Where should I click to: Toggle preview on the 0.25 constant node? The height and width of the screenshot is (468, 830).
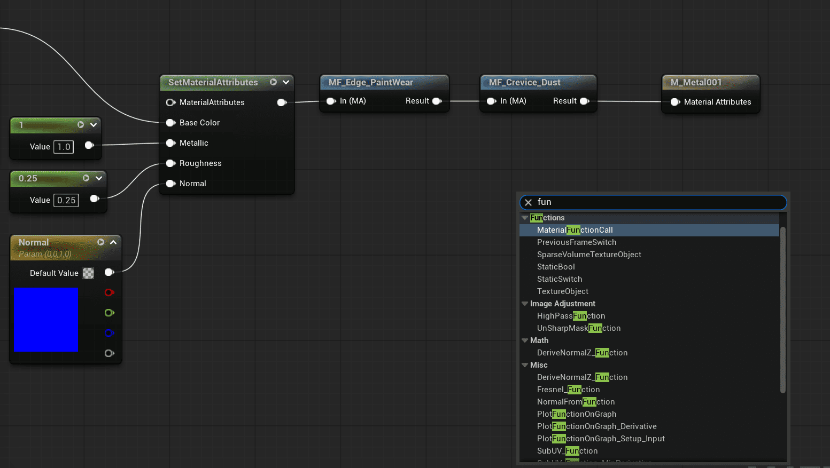pyautogui.click(x=86, y=178)
